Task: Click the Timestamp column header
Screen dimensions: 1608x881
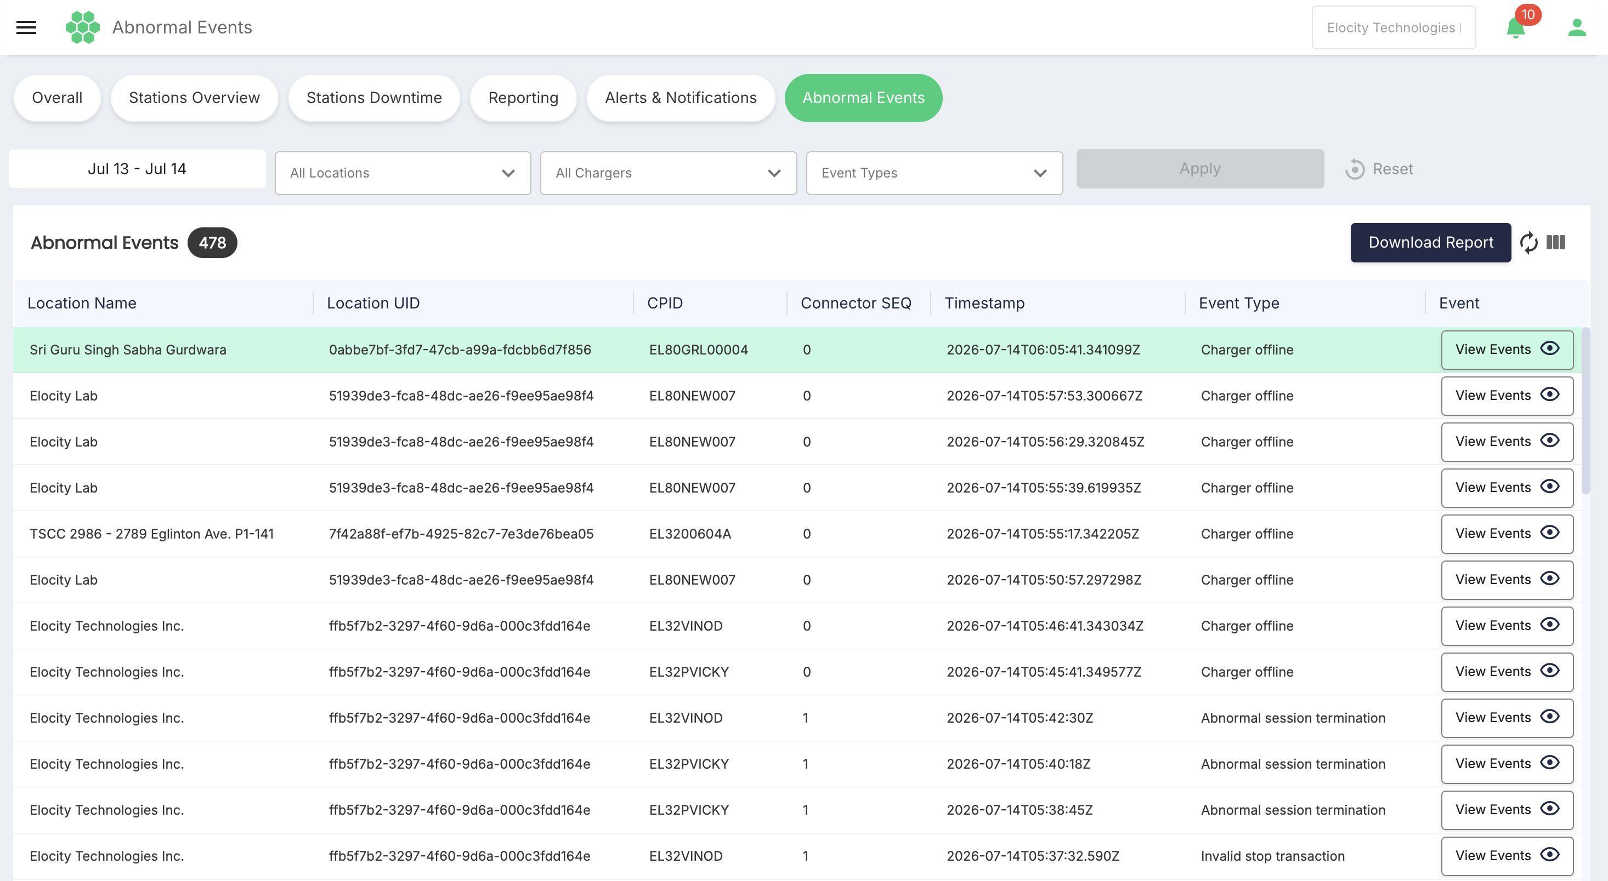Action: point(984,303)
